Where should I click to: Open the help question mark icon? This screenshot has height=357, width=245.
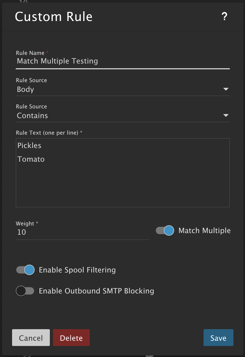(224, 17)
